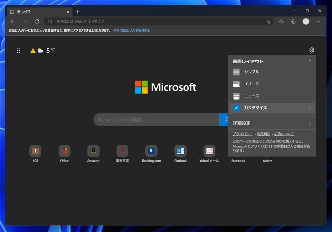Close the 画面レイアウト panel

point(310,61)
